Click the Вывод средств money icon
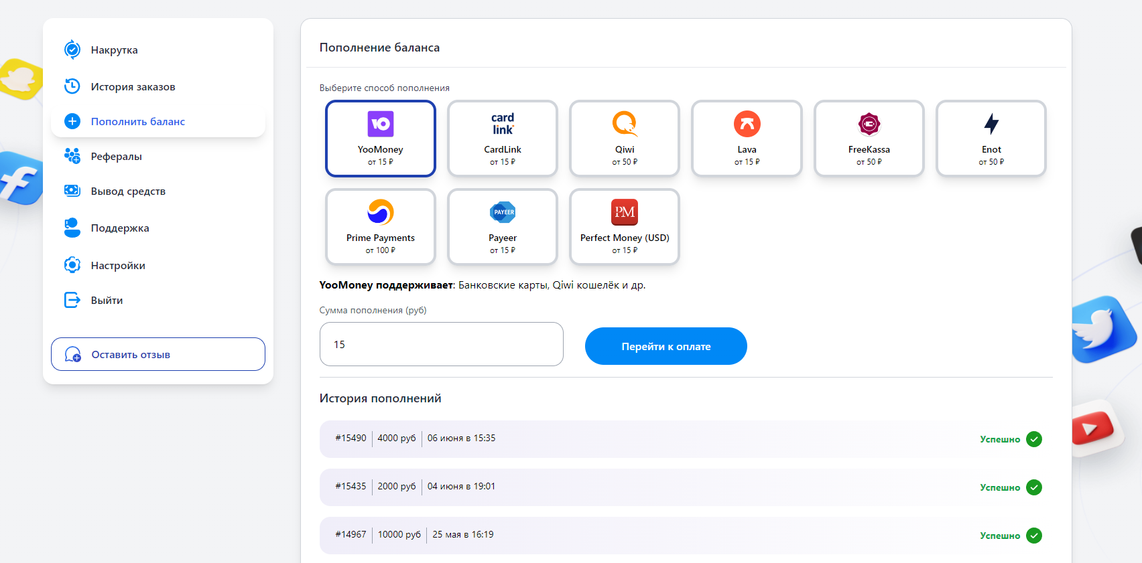Image resolution: width=1142 pixels, height=563 pixels. pos(72,191)
